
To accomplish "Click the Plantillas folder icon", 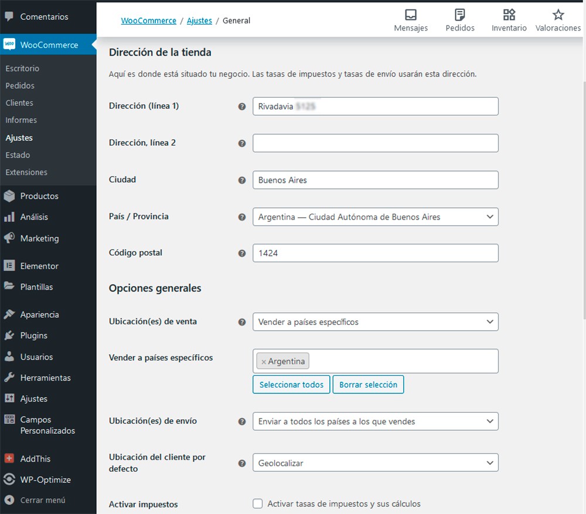I will pos(9,286).
